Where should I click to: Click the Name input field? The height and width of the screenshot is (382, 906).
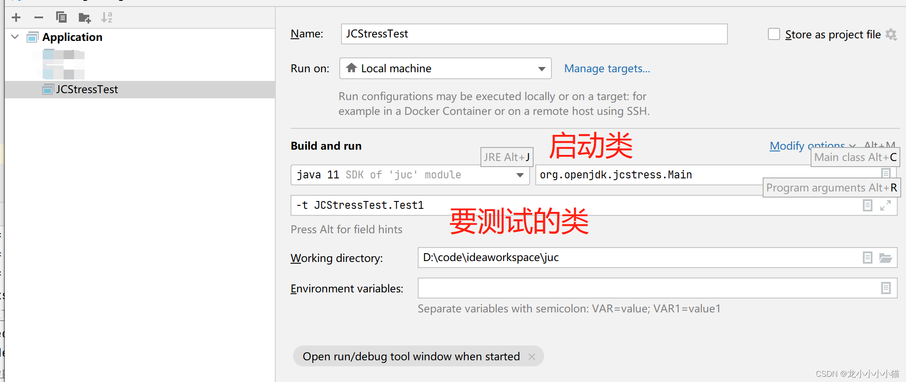coord(534,34)
